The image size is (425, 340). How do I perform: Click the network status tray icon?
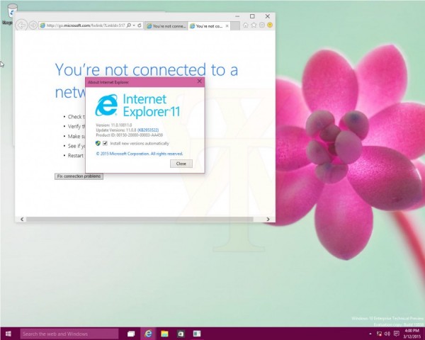380,334
